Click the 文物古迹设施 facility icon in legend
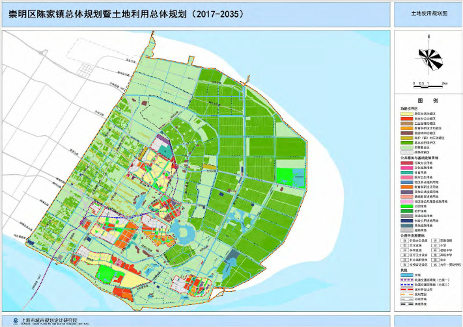Screen dimensions: 463x327 pos(405,265)
